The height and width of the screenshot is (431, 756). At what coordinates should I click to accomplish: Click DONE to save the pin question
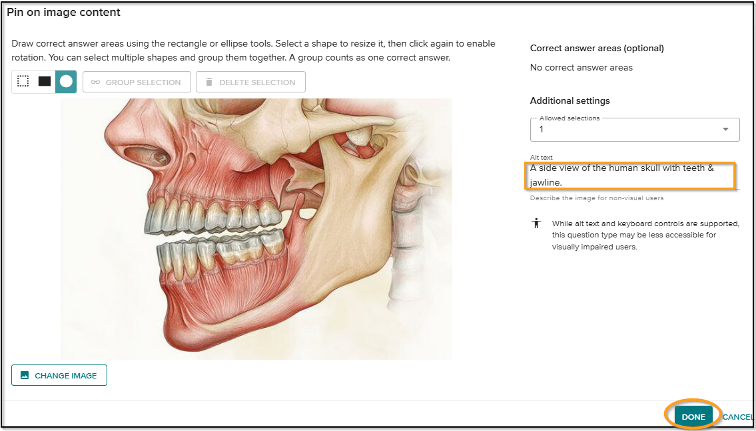click(x=693, y=416)
